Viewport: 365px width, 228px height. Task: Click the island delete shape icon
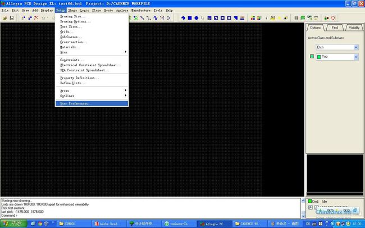[243, 18]
